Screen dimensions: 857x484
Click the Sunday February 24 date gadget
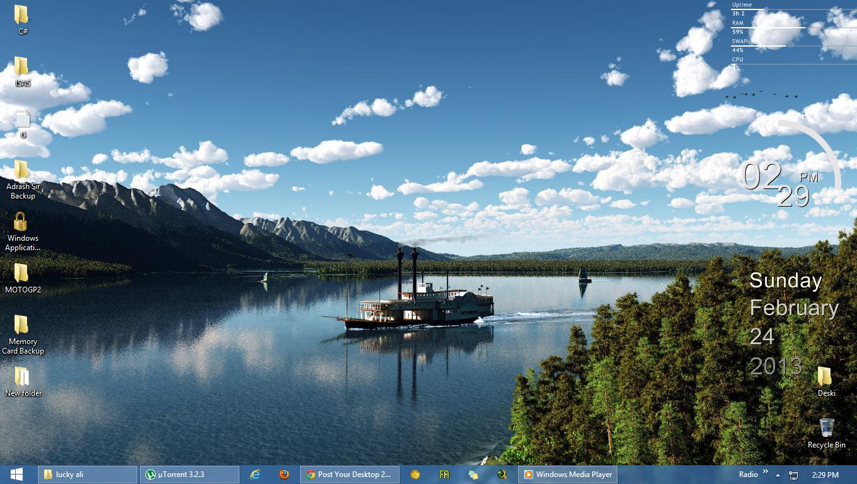point(794,323)
